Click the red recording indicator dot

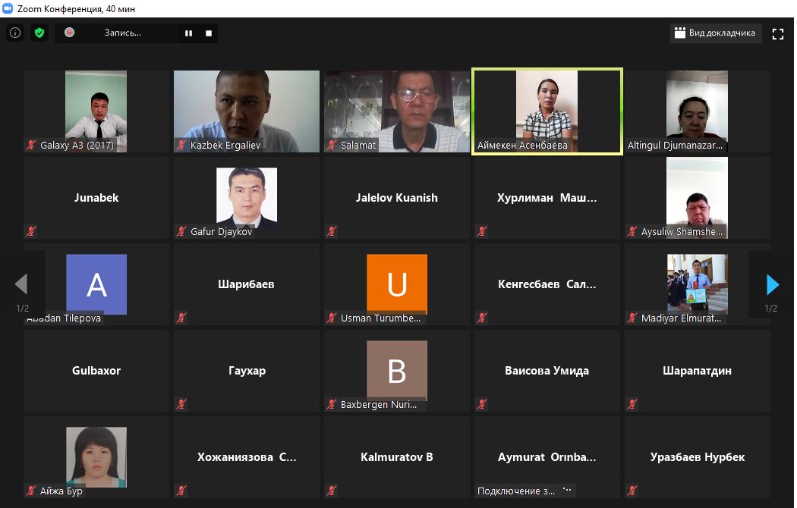click(x=70, y=33)
